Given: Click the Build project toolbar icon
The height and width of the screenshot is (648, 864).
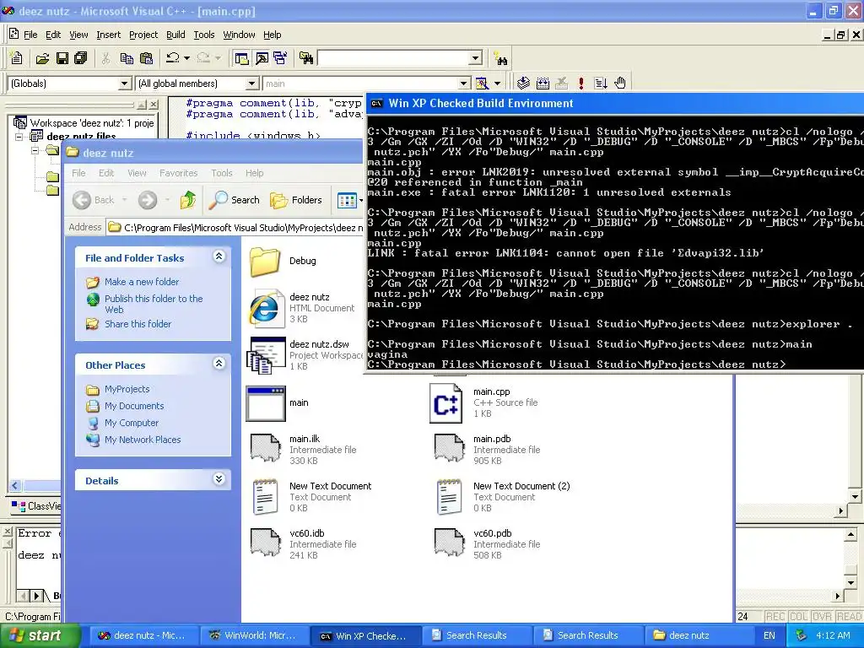Looking at the screenshot, I should click(x=543, y=84).
